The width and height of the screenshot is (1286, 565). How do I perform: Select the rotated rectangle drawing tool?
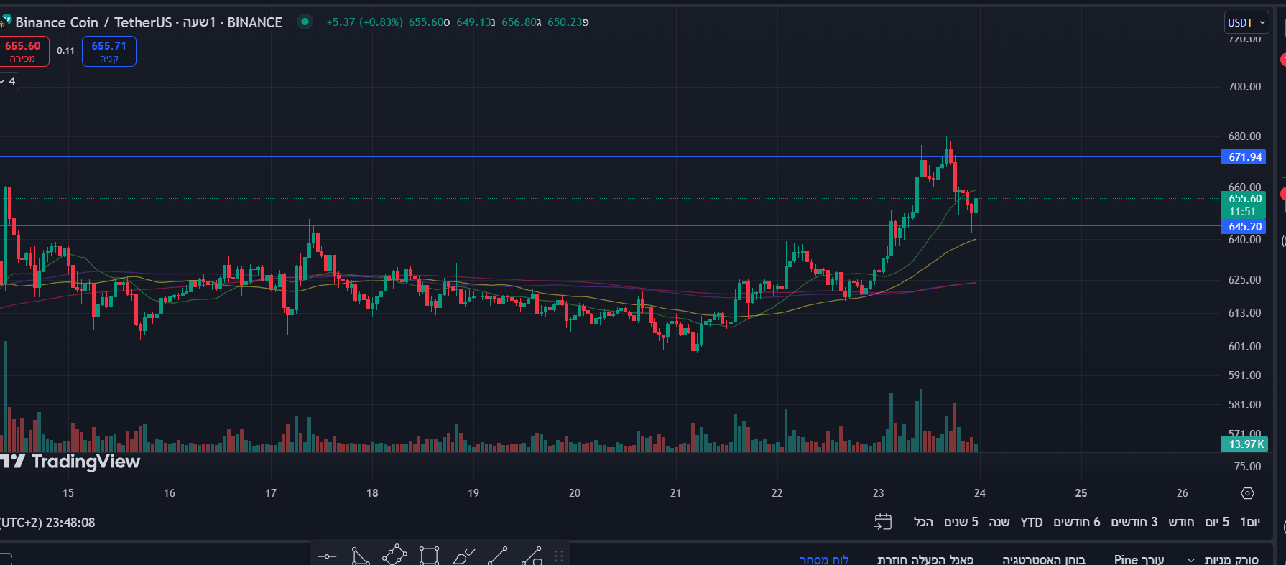click(x=394, y=556)
